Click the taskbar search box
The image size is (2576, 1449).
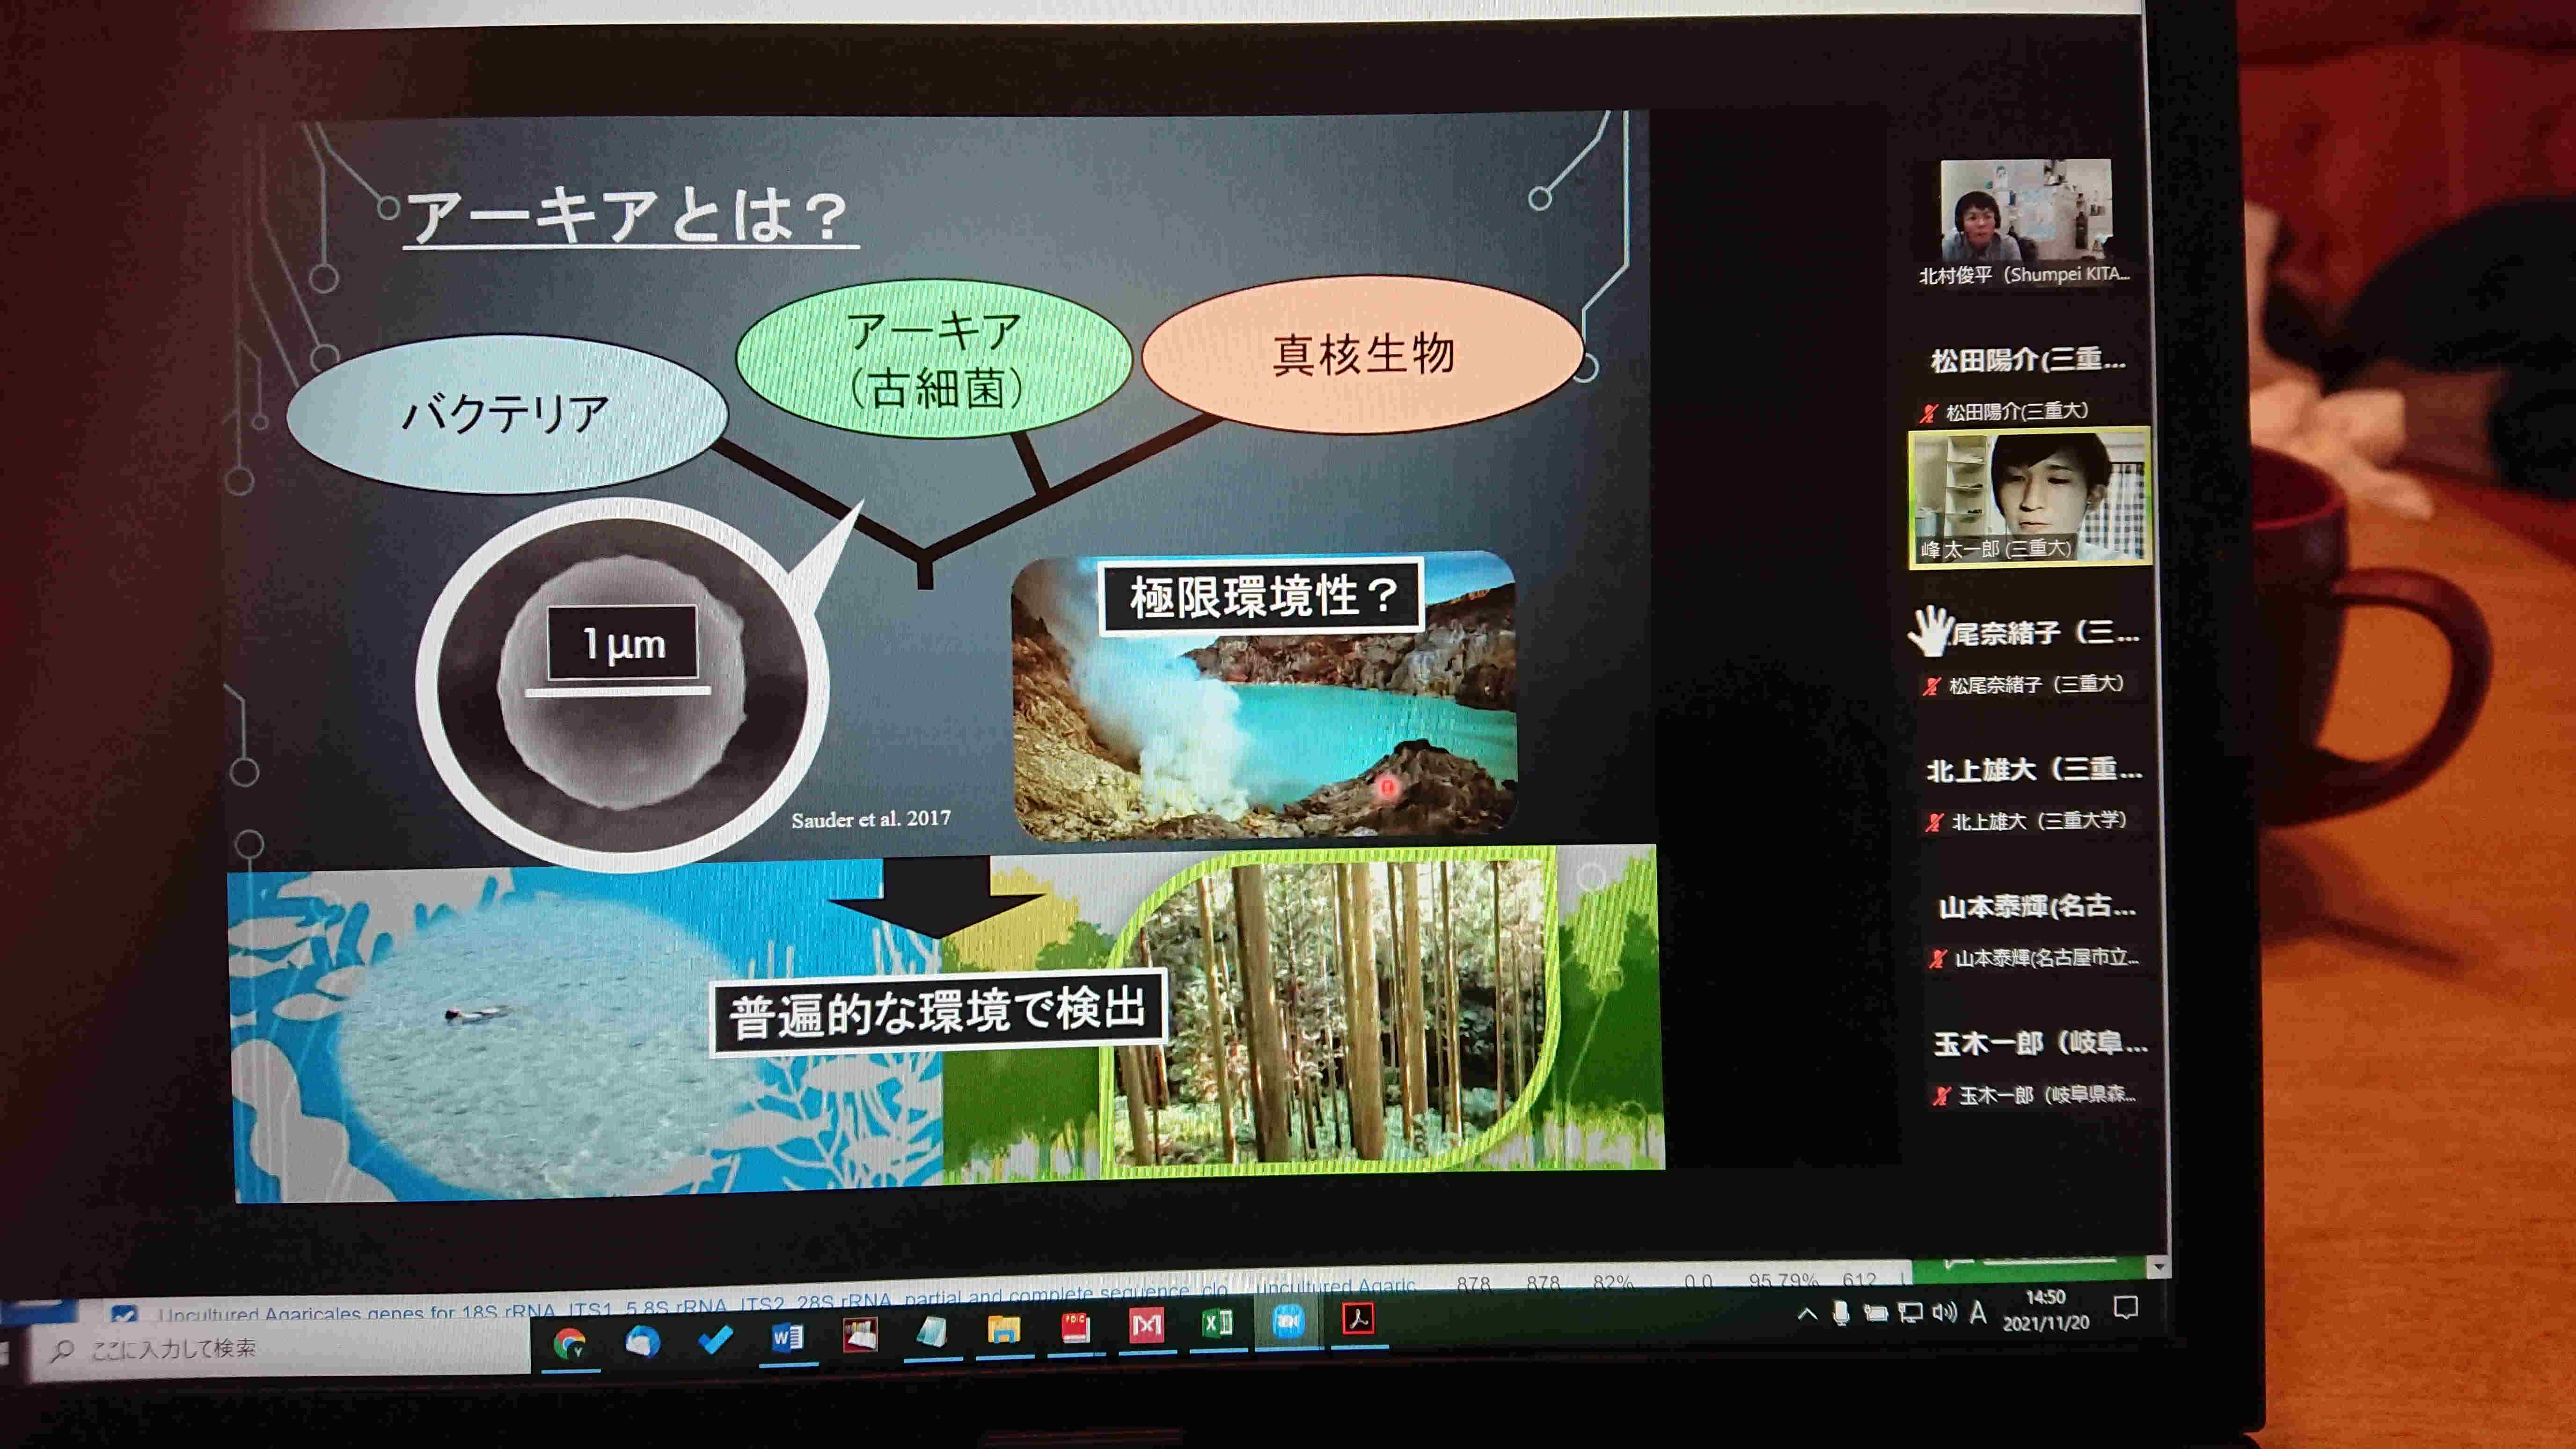tap(280, 1350)
